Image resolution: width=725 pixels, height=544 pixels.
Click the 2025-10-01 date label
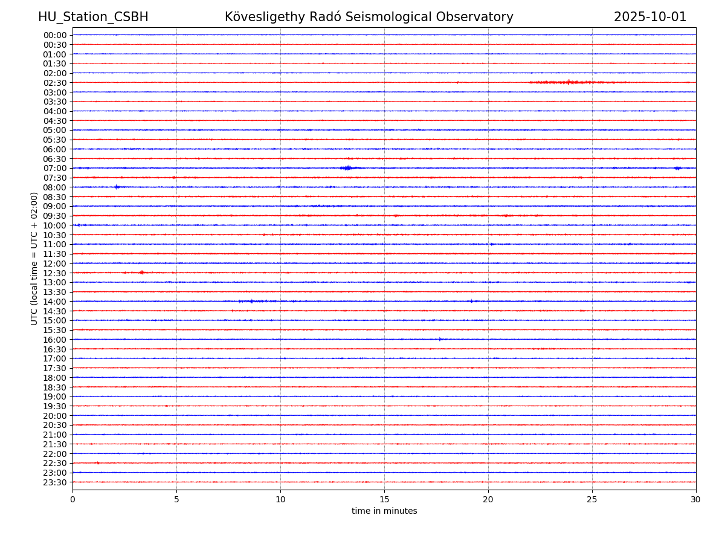click(649, 17)
